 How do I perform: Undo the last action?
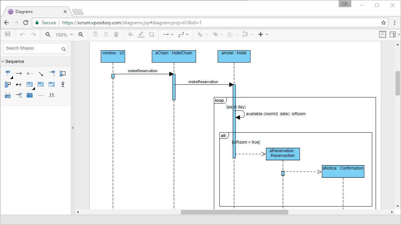(23, 35)
